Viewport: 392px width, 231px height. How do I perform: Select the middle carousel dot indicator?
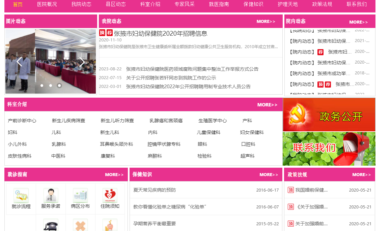51,86
